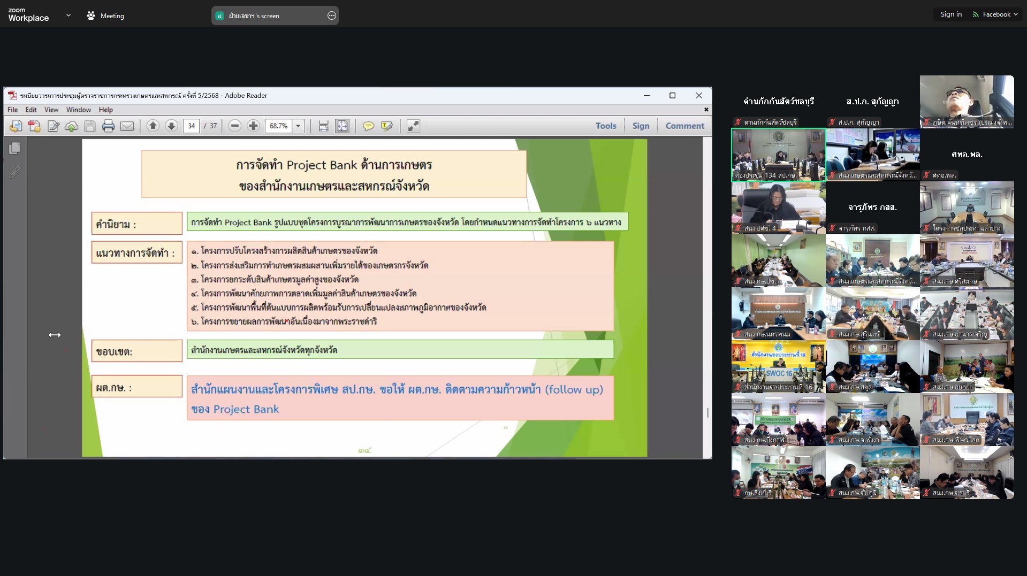The width and height of the screenshot is (1027, 576).
Task: Click the Sign in button
Action: pos(950,14)
